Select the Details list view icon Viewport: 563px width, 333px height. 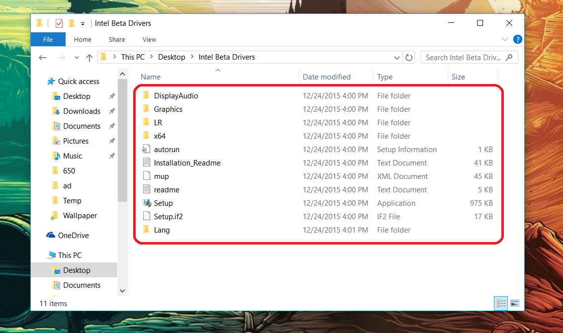(500, 303)
